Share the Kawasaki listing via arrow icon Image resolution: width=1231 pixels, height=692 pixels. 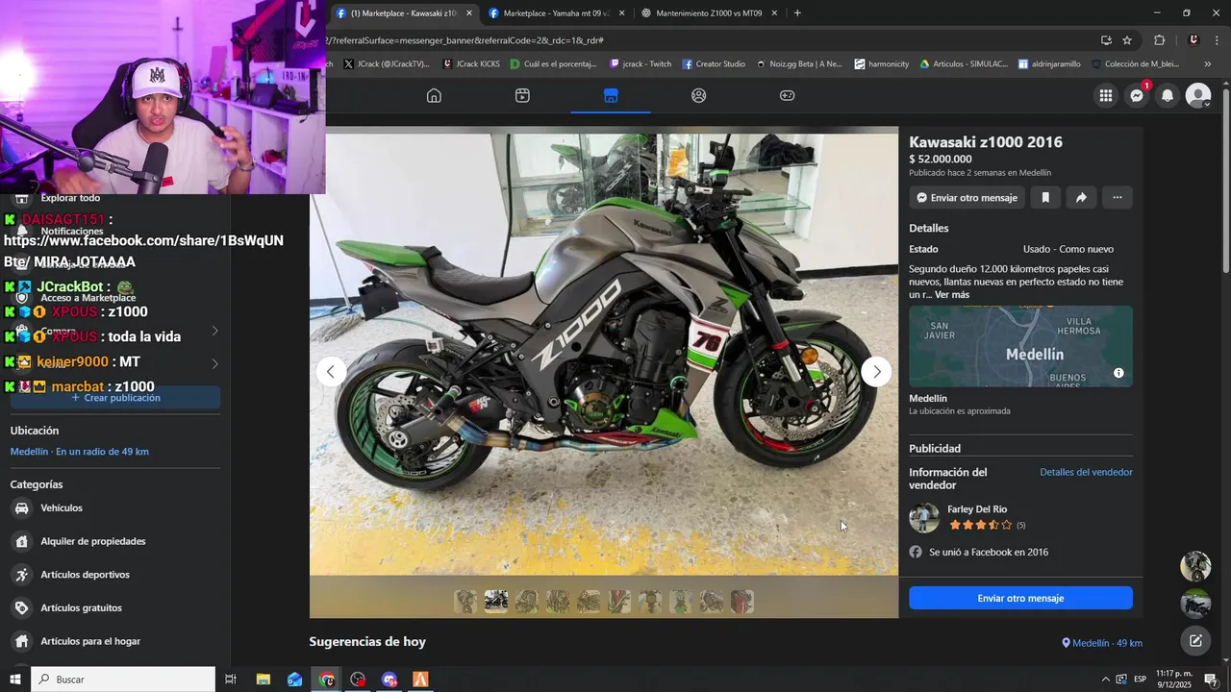[1081, 197]
